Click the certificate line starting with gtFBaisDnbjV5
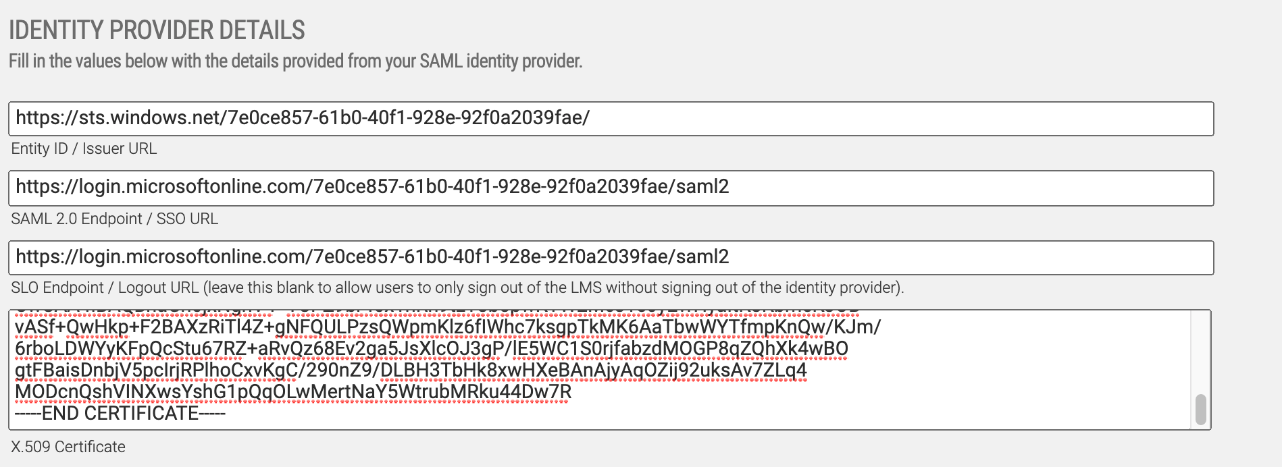Screen dimensions: 1282x467 pyautogui.click(x=411, y=370)
